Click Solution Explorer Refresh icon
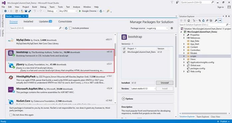This screenshot has width=232, height=123. point(203,21)
